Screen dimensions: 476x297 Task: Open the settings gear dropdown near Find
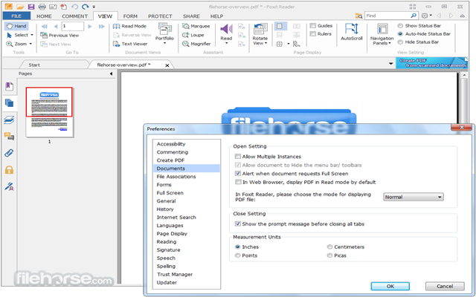(x=426, y=16)
